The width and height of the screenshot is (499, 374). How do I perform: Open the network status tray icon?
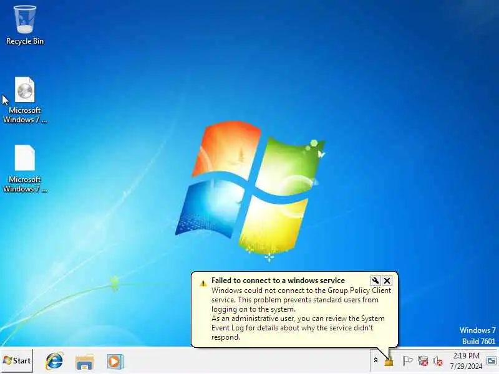tap(423, 361)
